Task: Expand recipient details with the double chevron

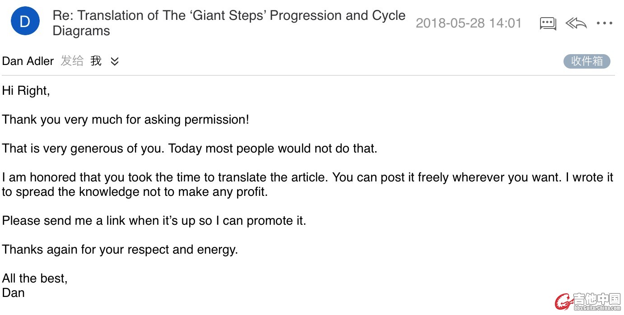Action: (x=115, y=61)
